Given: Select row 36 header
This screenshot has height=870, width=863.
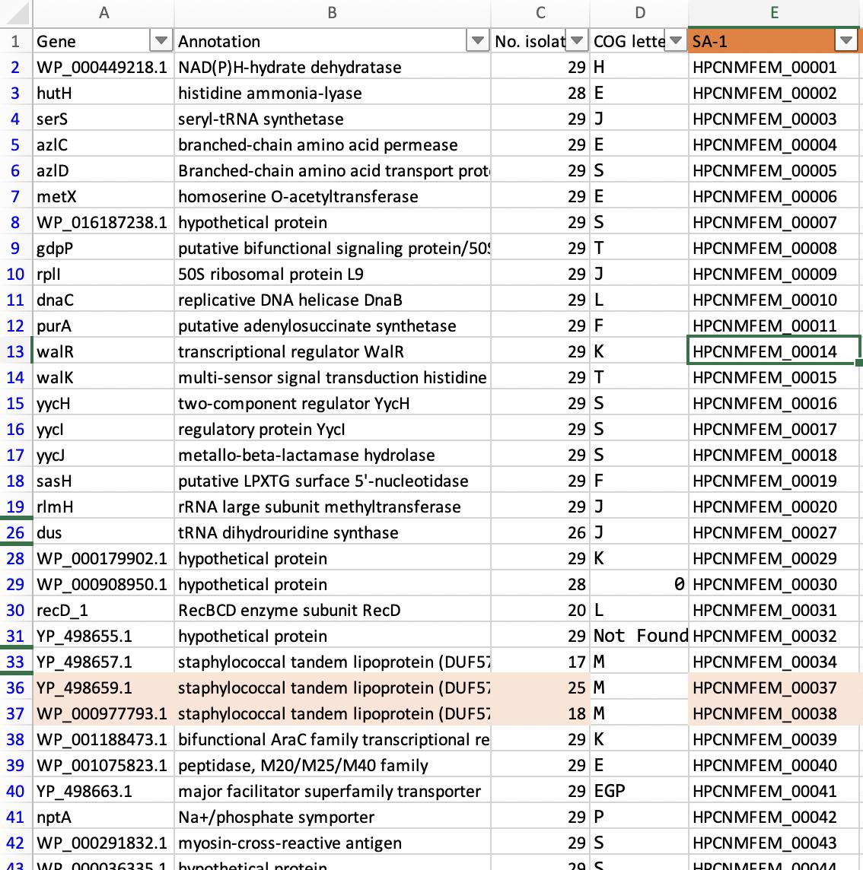Looking at the screenshot, I should [16, 688].
